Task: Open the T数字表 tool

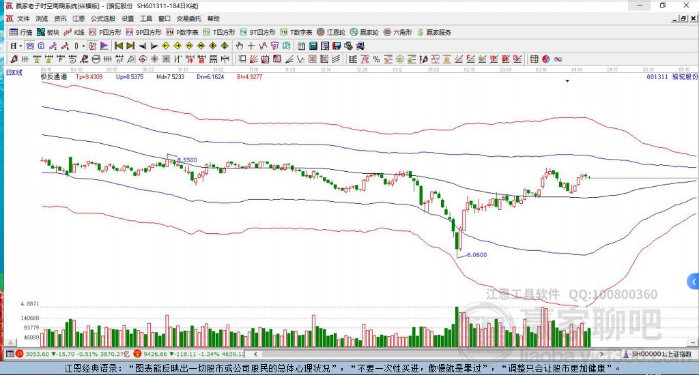Action: click(x=296, y=32)
